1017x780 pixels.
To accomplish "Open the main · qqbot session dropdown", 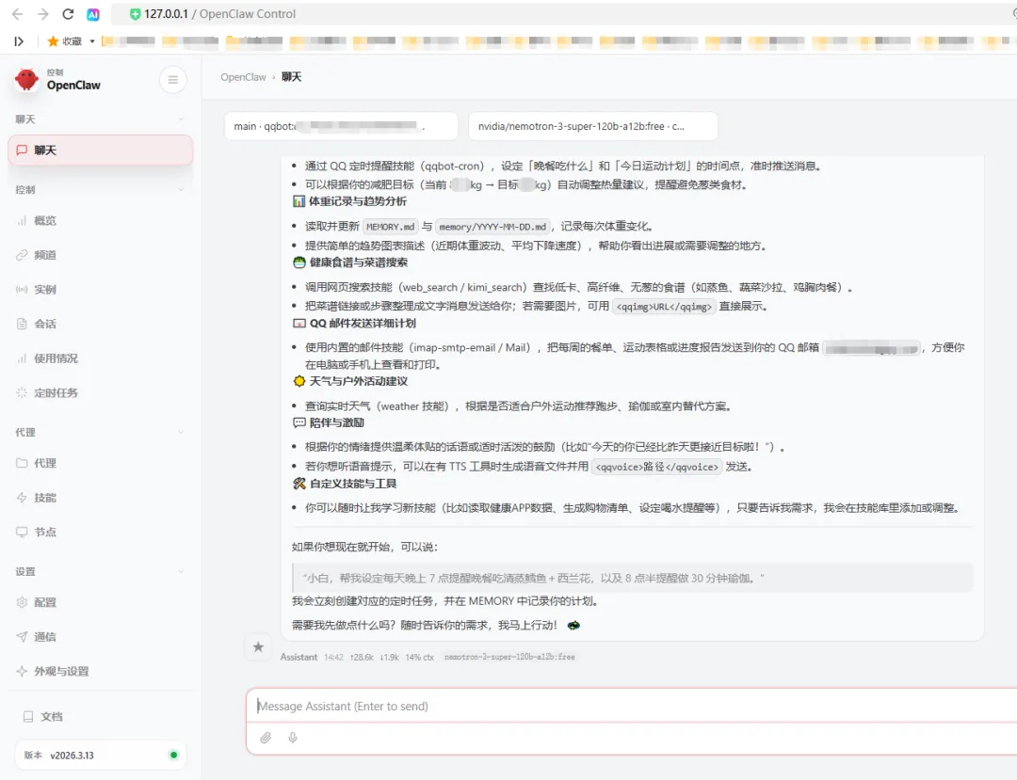I will tap(341, 126).
